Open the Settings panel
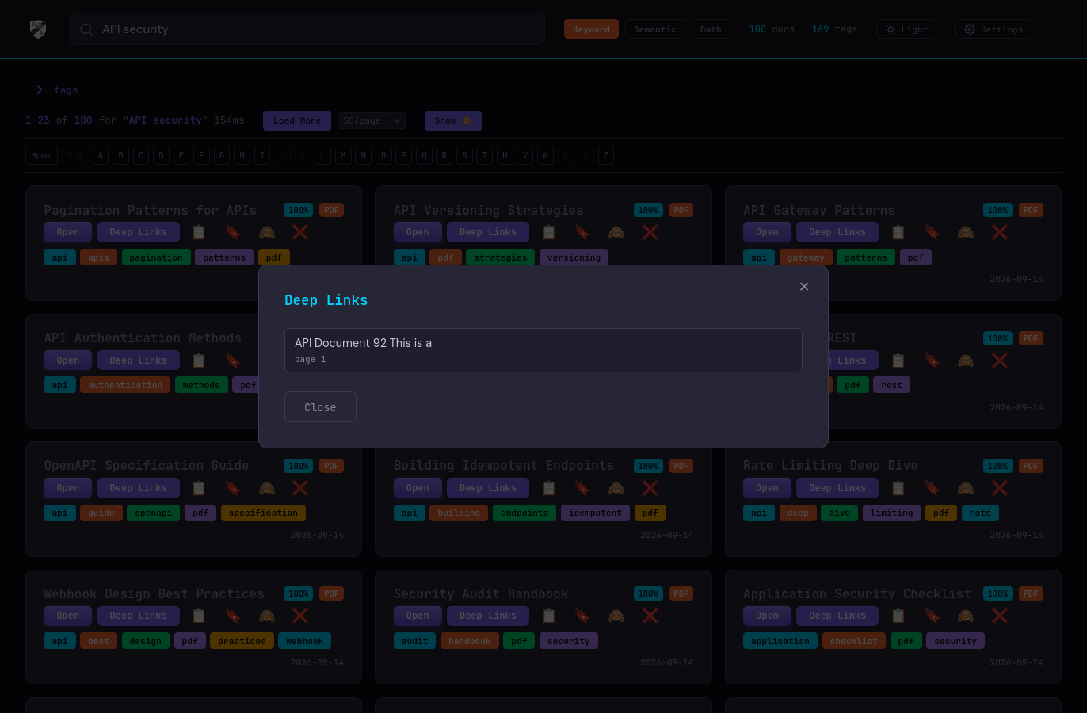 point(994,29)
